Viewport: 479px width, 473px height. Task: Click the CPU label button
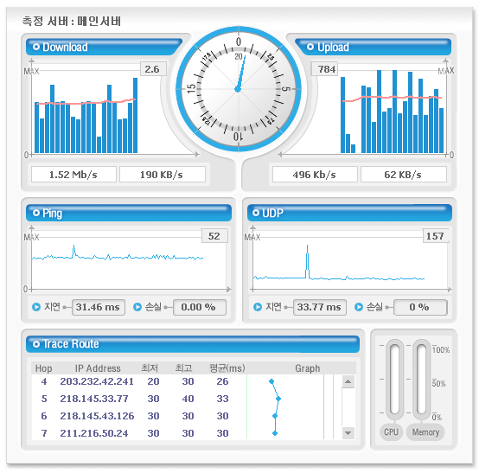click(x=392, y=432)
